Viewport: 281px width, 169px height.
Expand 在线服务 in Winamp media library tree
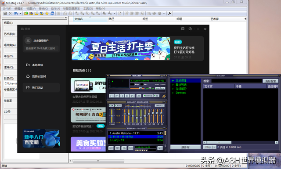coord(173,89)
